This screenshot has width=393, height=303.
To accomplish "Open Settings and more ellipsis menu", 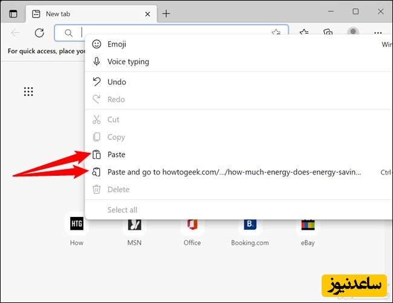I will coord(378,33).
